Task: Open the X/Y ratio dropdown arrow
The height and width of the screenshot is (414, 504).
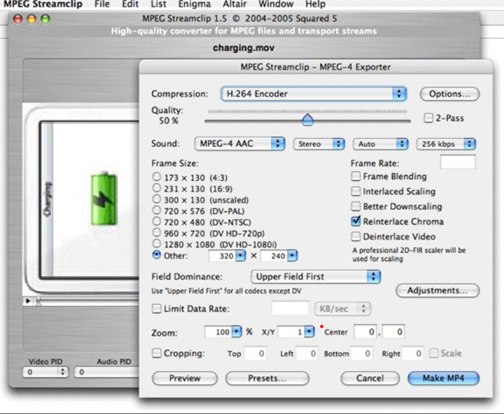Action: tap(309, 332)
